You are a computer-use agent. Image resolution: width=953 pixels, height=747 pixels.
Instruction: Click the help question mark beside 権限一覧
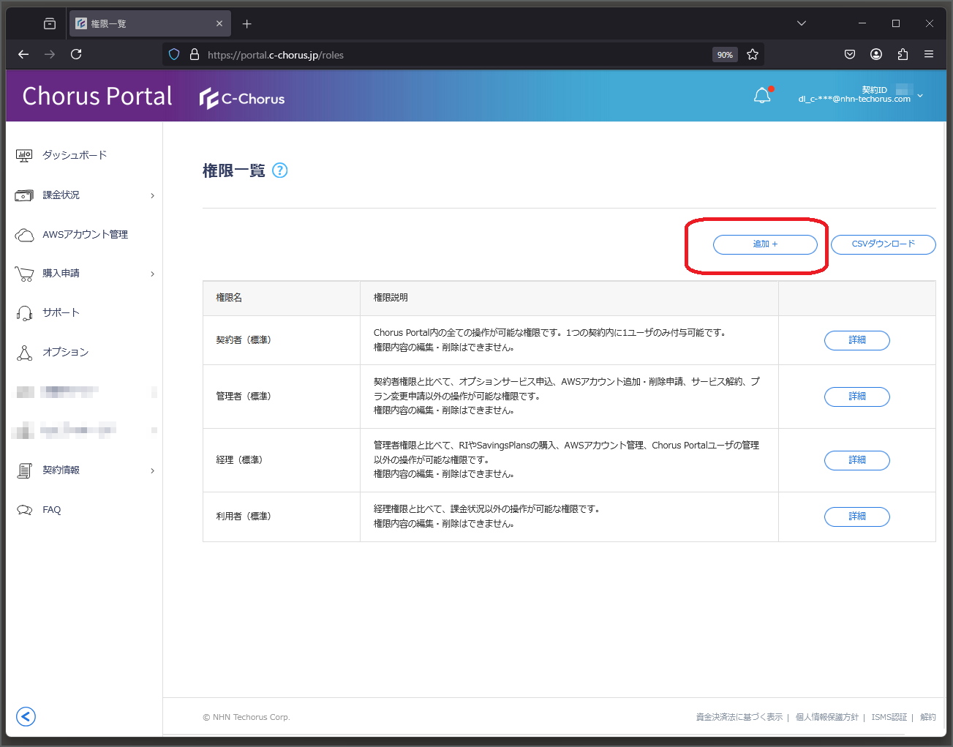(280, 170)
